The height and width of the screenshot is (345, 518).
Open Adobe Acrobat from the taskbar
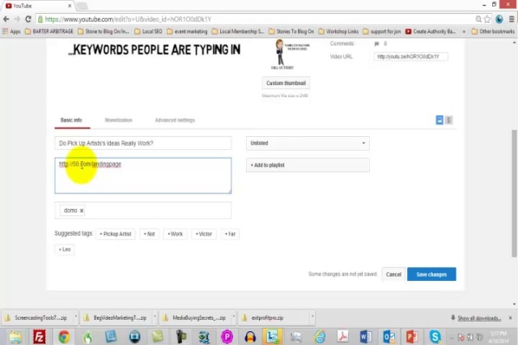click(x=342, y=337)
